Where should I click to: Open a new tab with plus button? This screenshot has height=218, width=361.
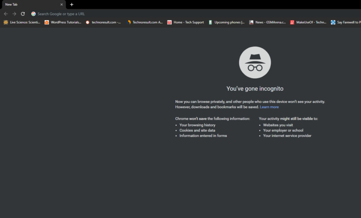[x=72, y=5]
